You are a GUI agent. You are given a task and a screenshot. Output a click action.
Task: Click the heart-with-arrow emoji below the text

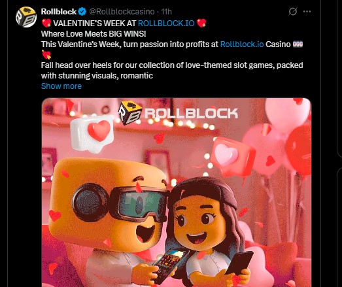coord(46,55)
